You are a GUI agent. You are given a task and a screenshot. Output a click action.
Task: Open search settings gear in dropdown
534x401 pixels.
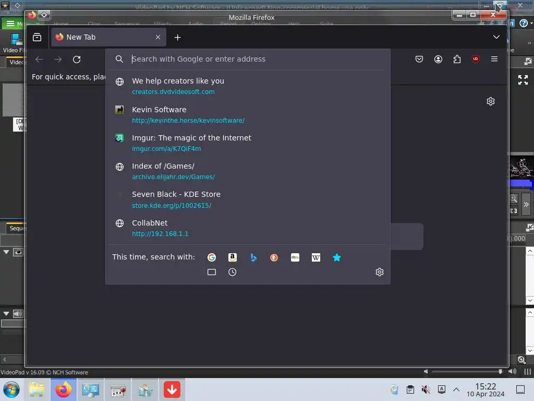[x=380, y=272]
